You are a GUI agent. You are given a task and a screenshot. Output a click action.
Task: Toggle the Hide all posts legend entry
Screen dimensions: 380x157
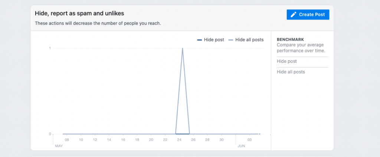click(x=246, y=40)
